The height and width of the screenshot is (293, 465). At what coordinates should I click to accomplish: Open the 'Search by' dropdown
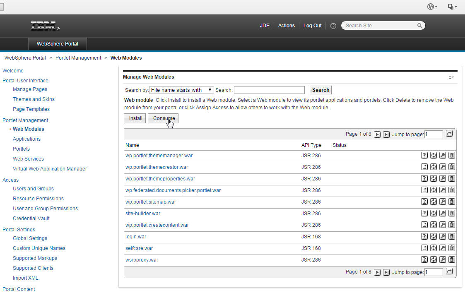pyautogui.click(x=181, y=90)
